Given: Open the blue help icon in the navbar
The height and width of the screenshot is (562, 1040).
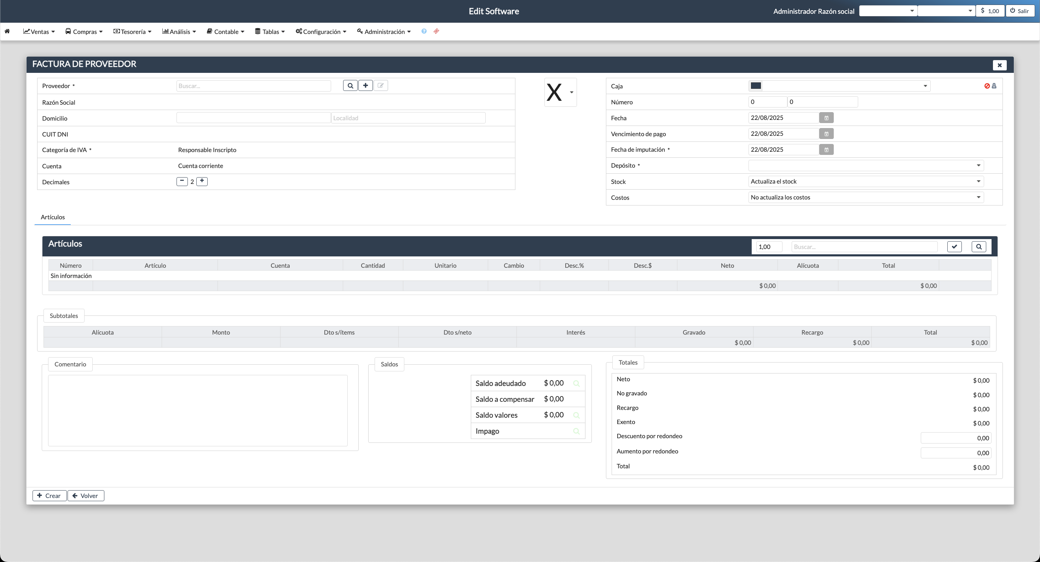Looking at the screenshot, I should (x=423, y=31).
